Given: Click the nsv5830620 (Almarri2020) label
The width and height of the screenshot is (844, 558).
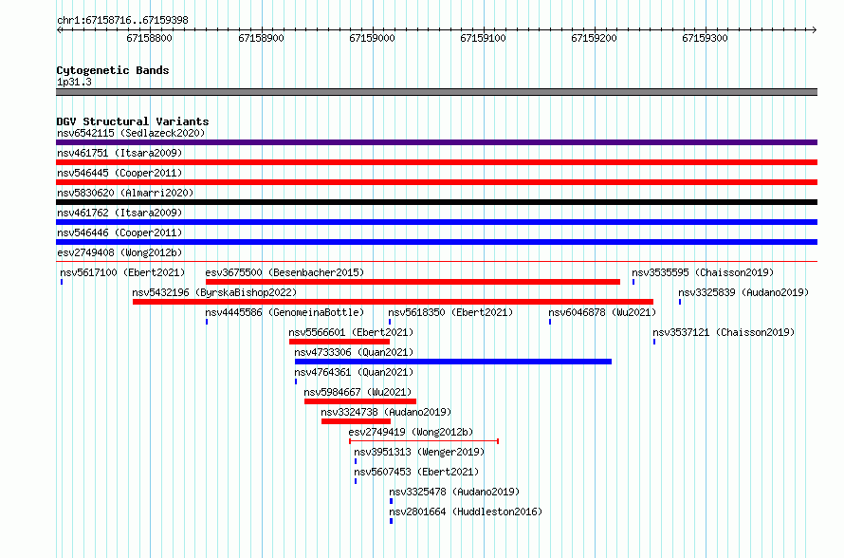Looking at the screenshot, I should (125, 193).
